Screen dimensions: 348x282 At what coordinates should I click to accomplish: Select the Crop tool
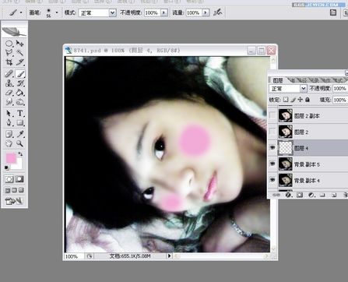tap(9, 62)
